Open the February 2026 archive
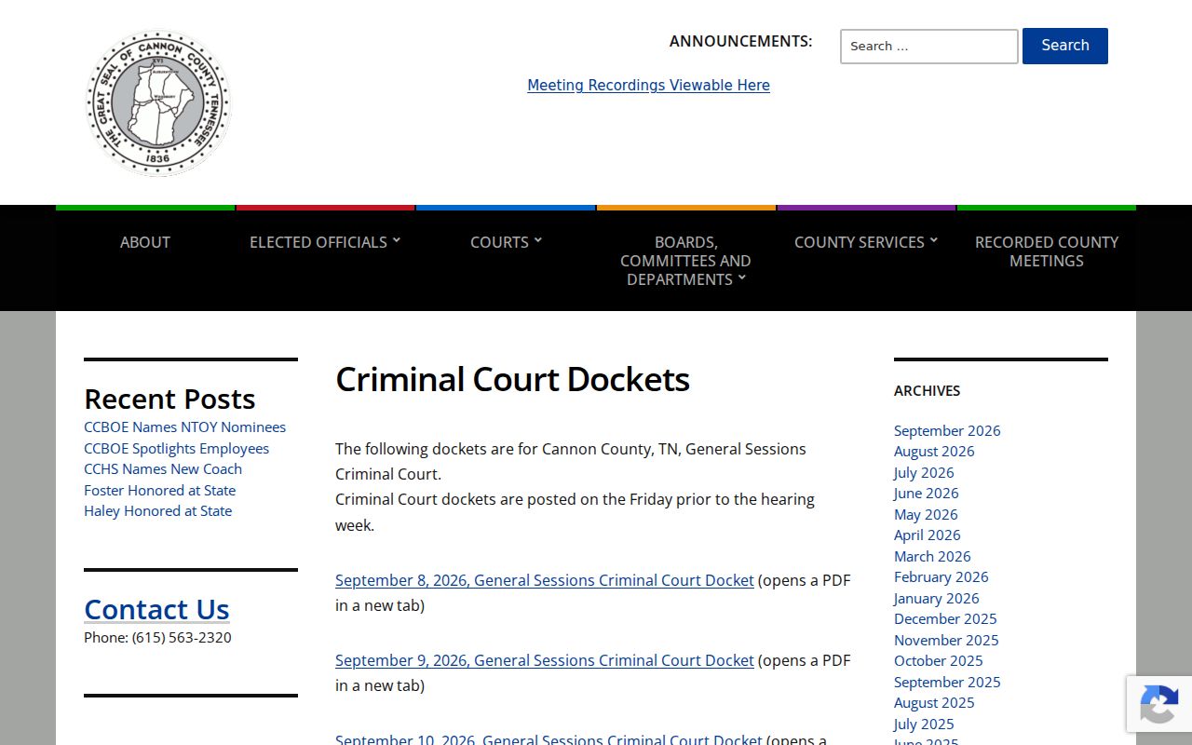This screenshot has height=745, width=1192. click(941, 577)
